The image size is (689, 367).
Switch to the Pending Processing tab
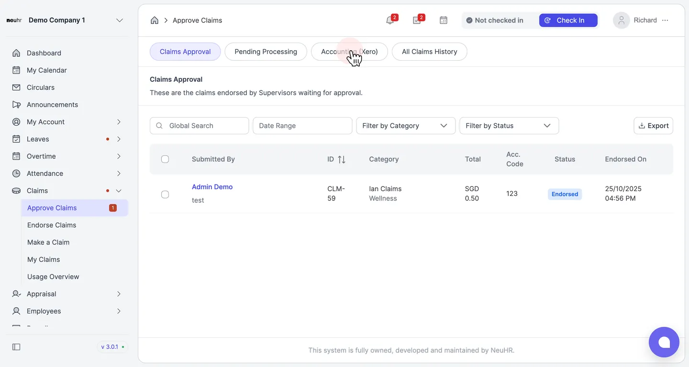click(266, 52)
